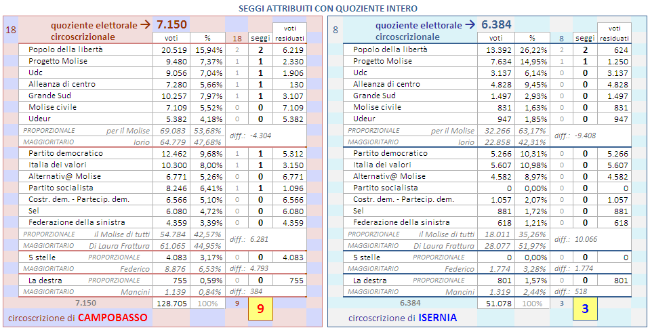Click the Campobasso Grande Sud votes cell 10.257
Screen dimensions: 650x330
point(174,96)
